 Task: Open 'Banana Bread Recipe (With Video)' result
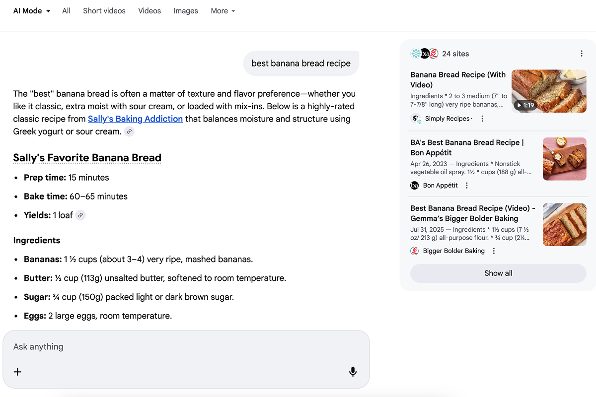point(458,80)
